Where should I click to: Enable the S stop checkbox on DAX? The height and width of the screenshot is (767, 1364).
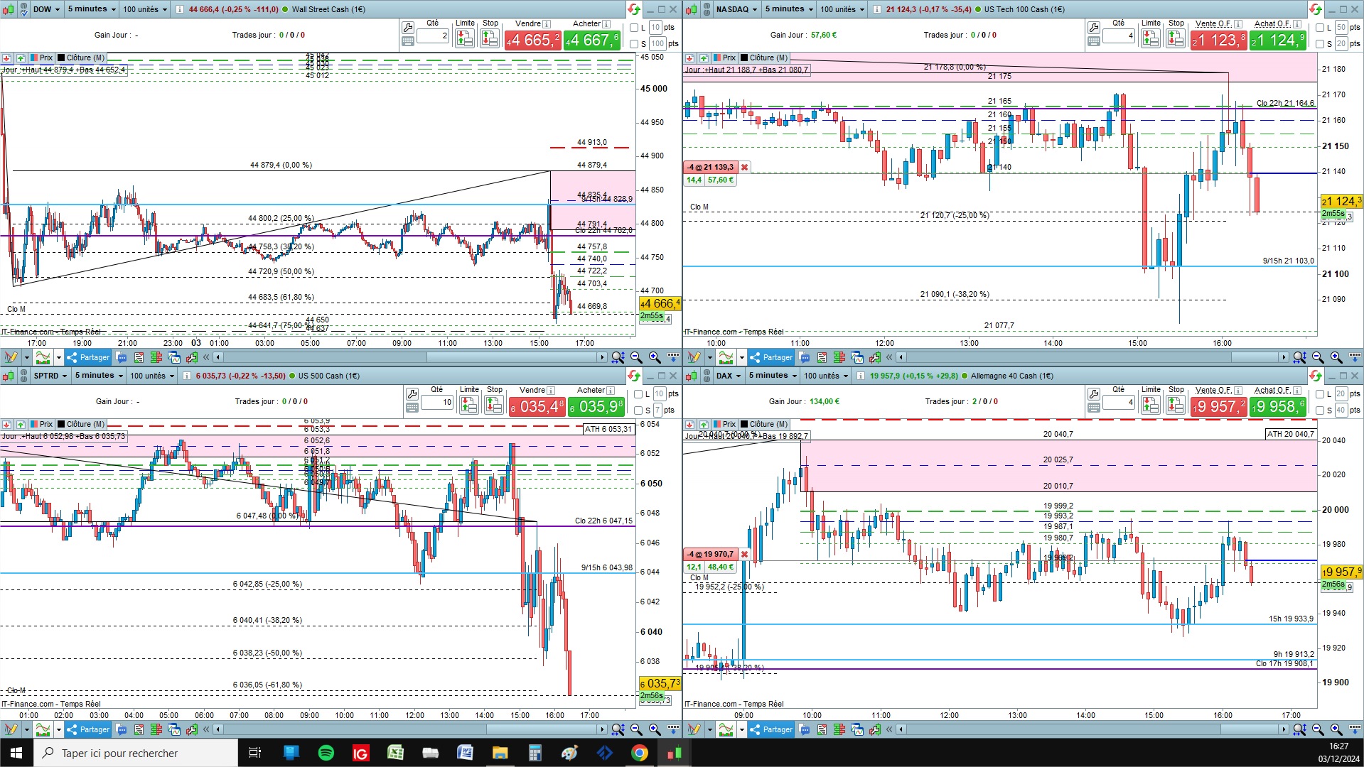click(x=1320, y=410)
